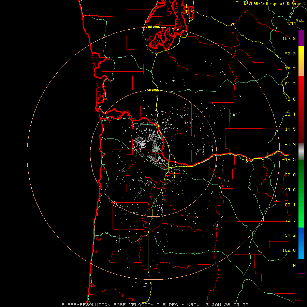Click the -109.8 legend value

tap(288, 250)
